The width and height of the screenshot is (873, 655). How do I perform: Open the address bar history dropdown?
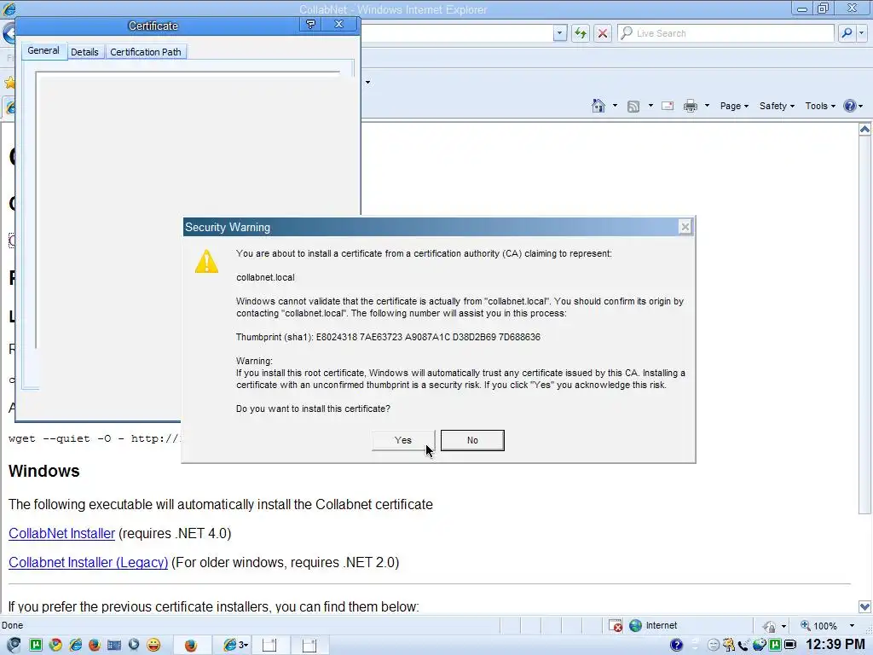(559, 33)
